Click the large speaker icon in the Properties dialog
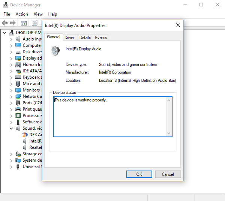The height and width of the screenshot is (201, 225). tap(55, 50)
